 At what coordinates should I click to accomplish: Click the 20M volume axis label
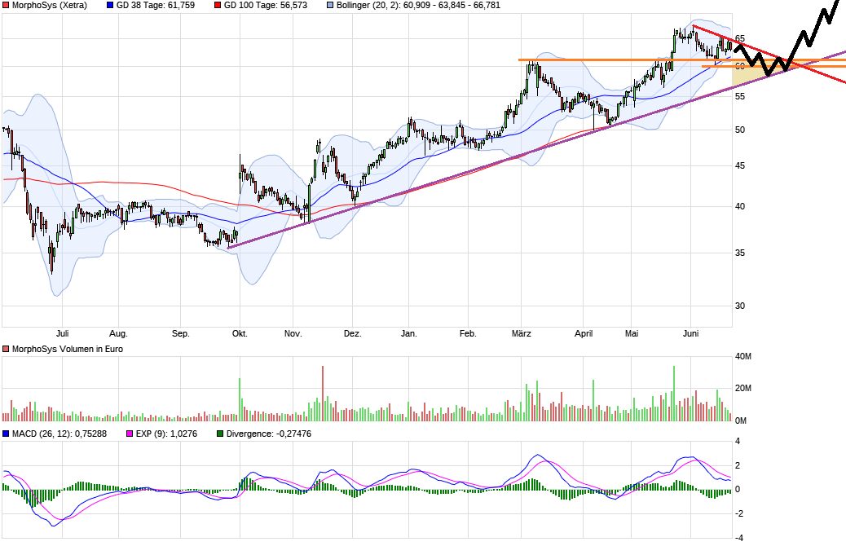point(743,389)
